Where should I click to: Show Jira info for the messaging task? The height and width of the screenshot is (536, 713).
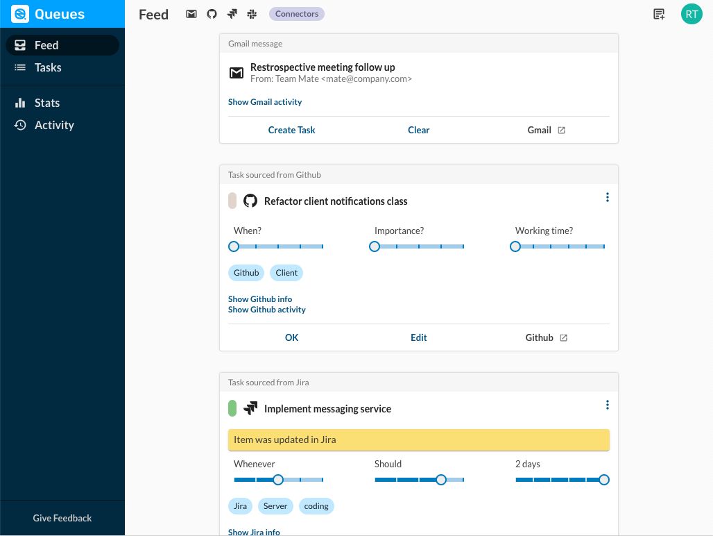click(x=254, y=531)
